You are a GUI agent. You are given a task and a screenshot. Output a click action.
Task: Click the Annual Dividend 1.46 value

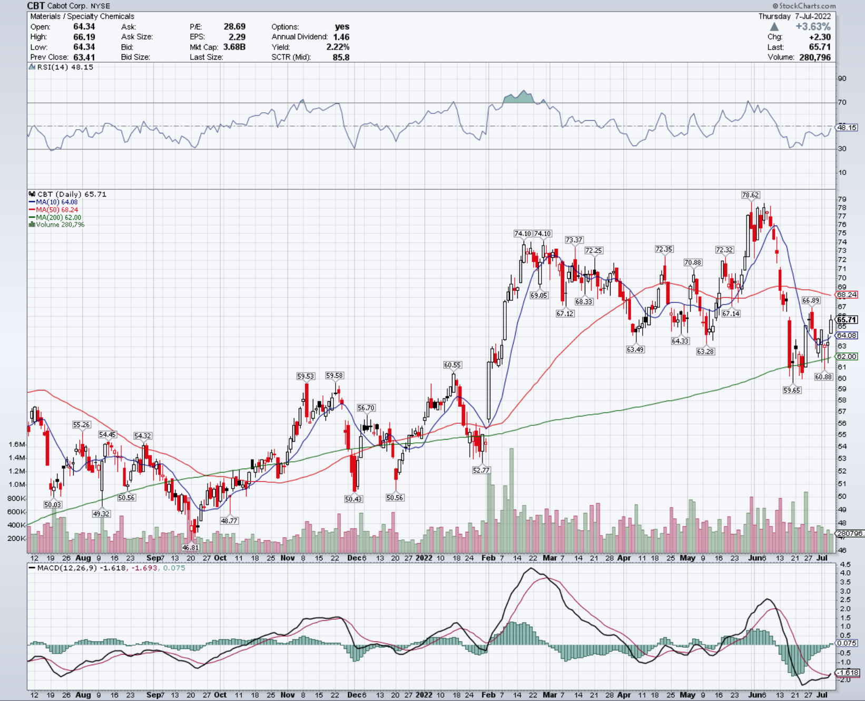(341, 37)
